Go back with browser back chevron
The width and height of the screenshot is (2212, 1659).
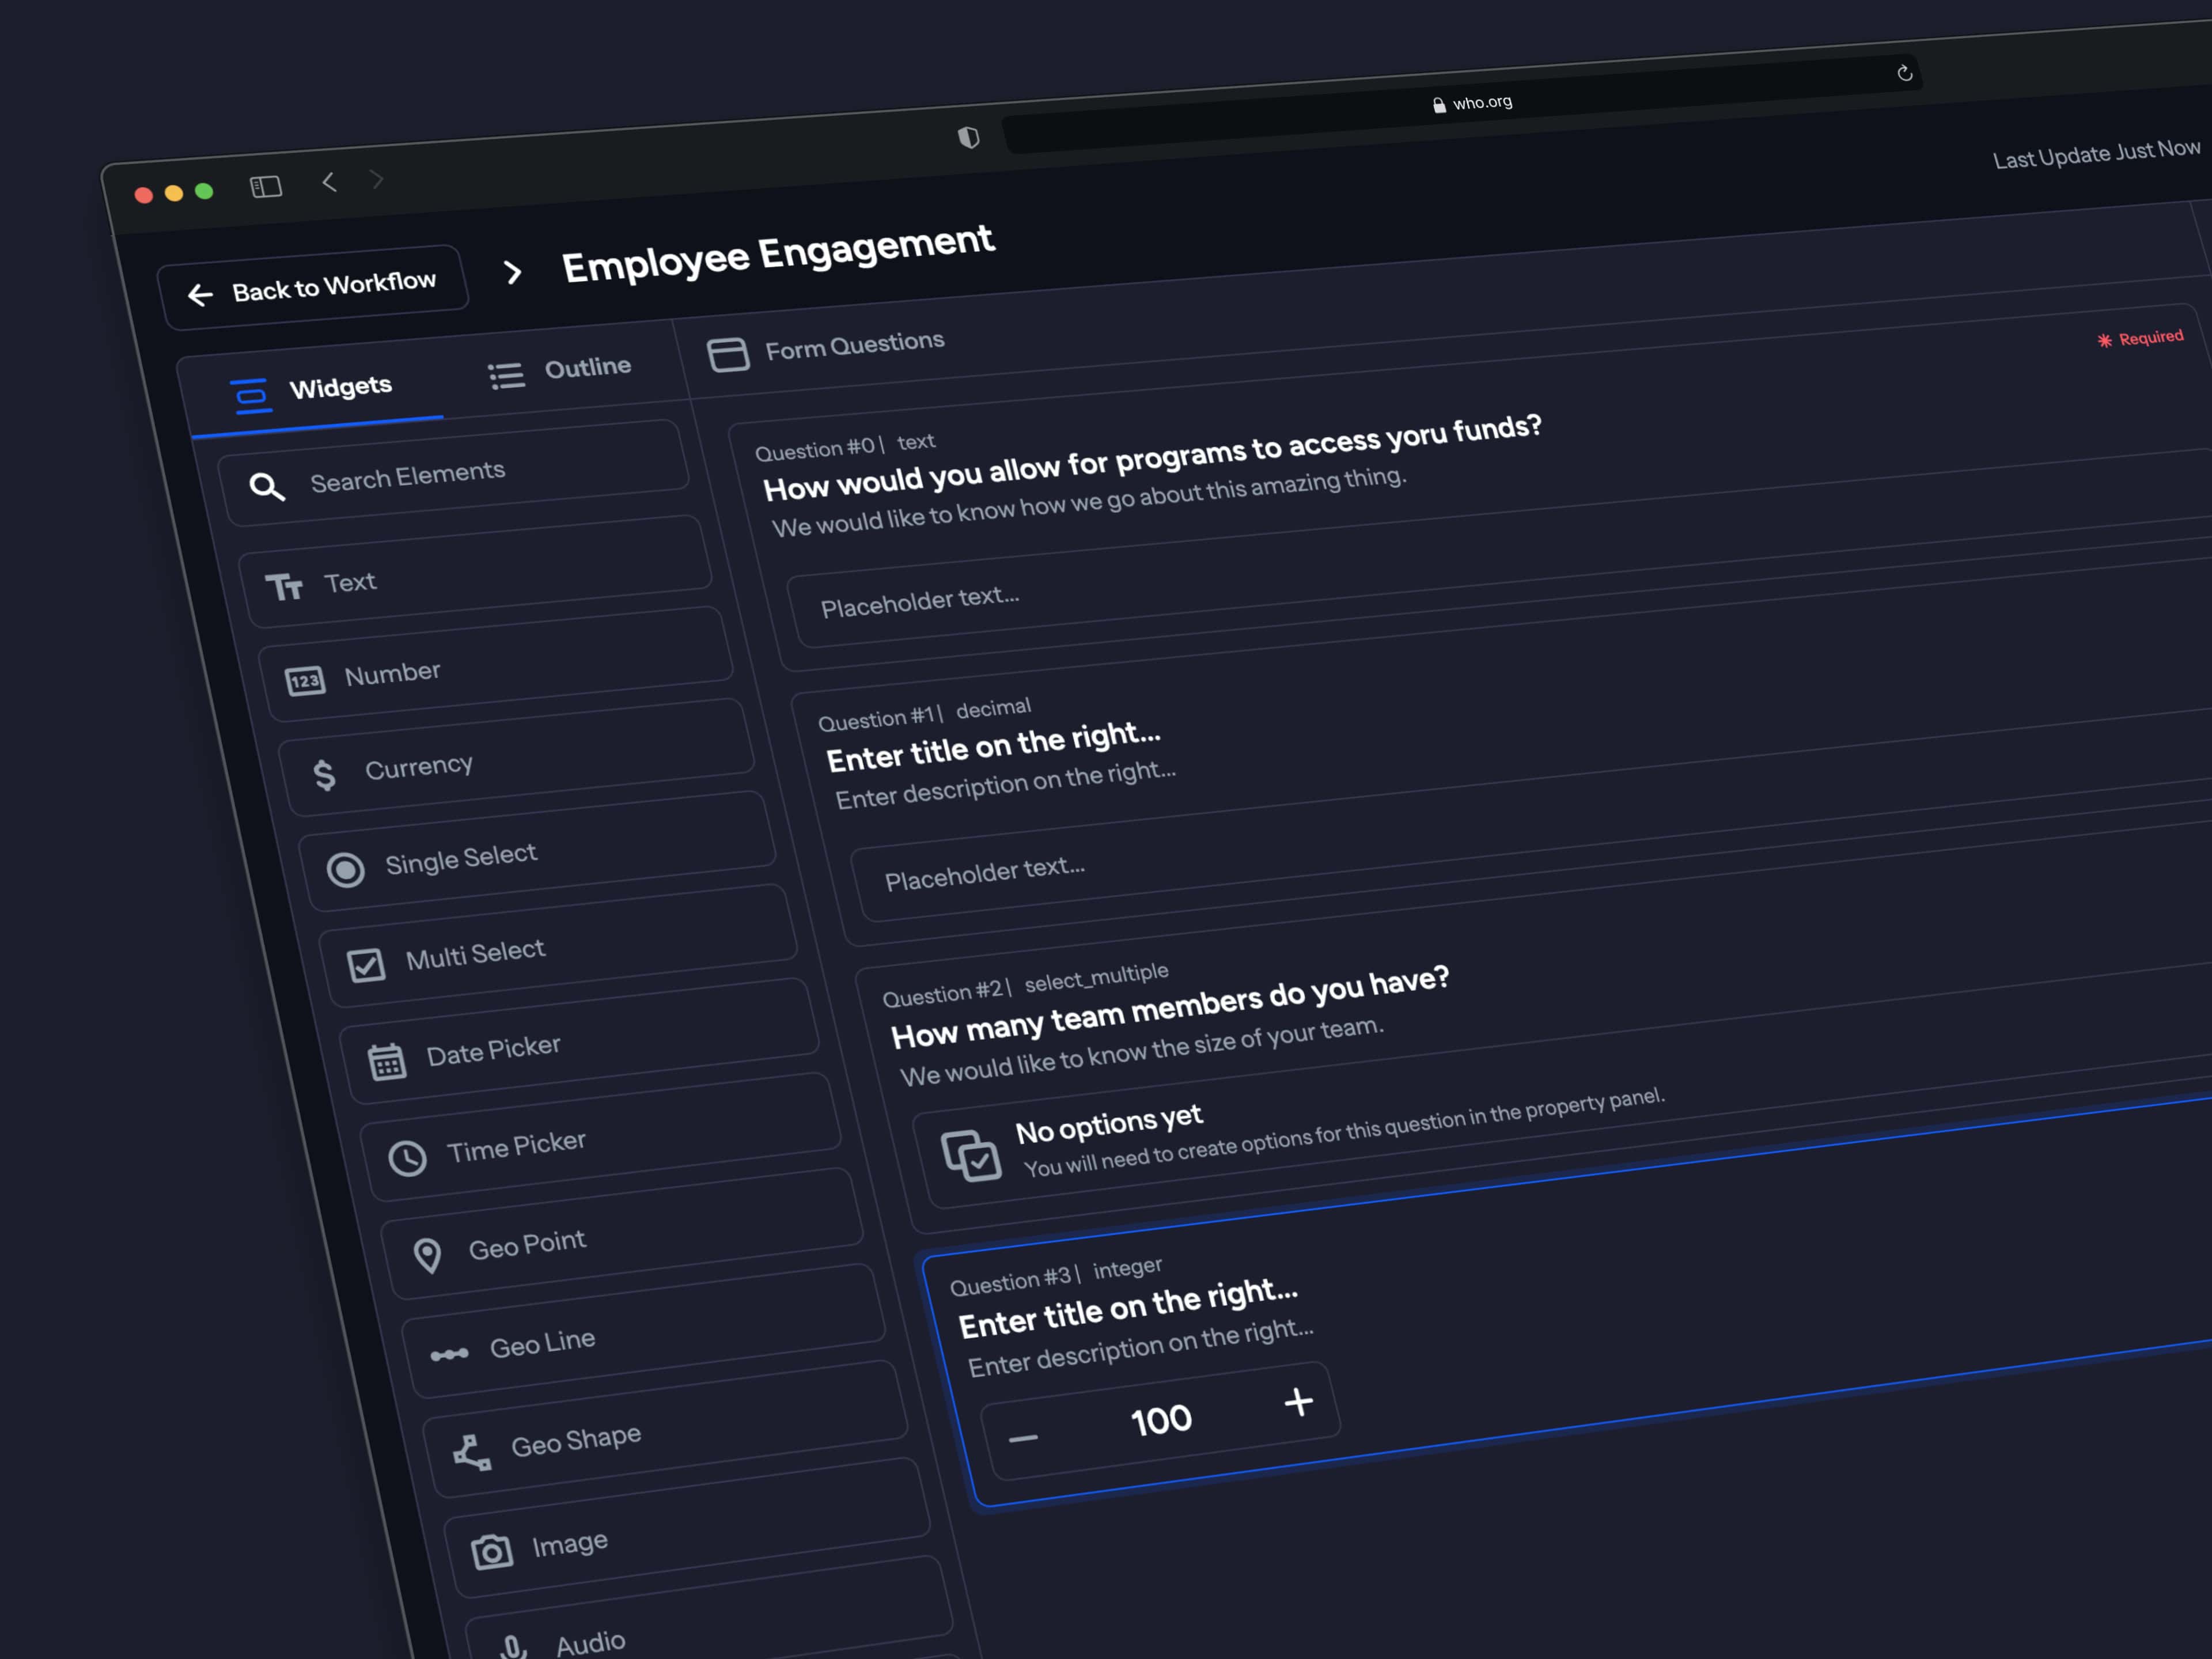(x=329, y=182)
